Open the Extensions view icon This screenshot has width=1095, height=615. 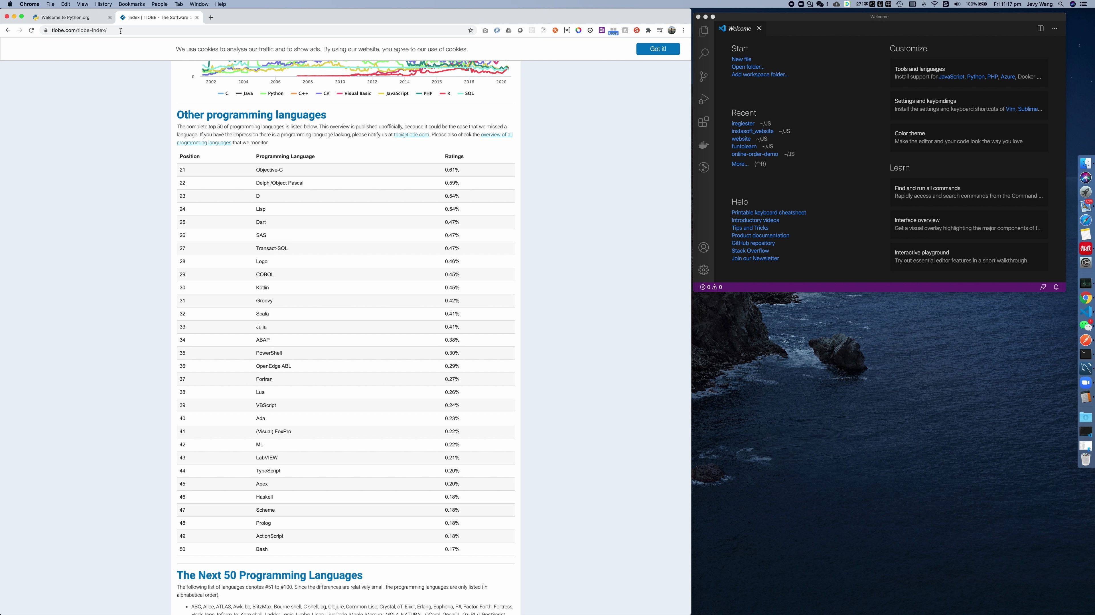click(x=703, y=122)
